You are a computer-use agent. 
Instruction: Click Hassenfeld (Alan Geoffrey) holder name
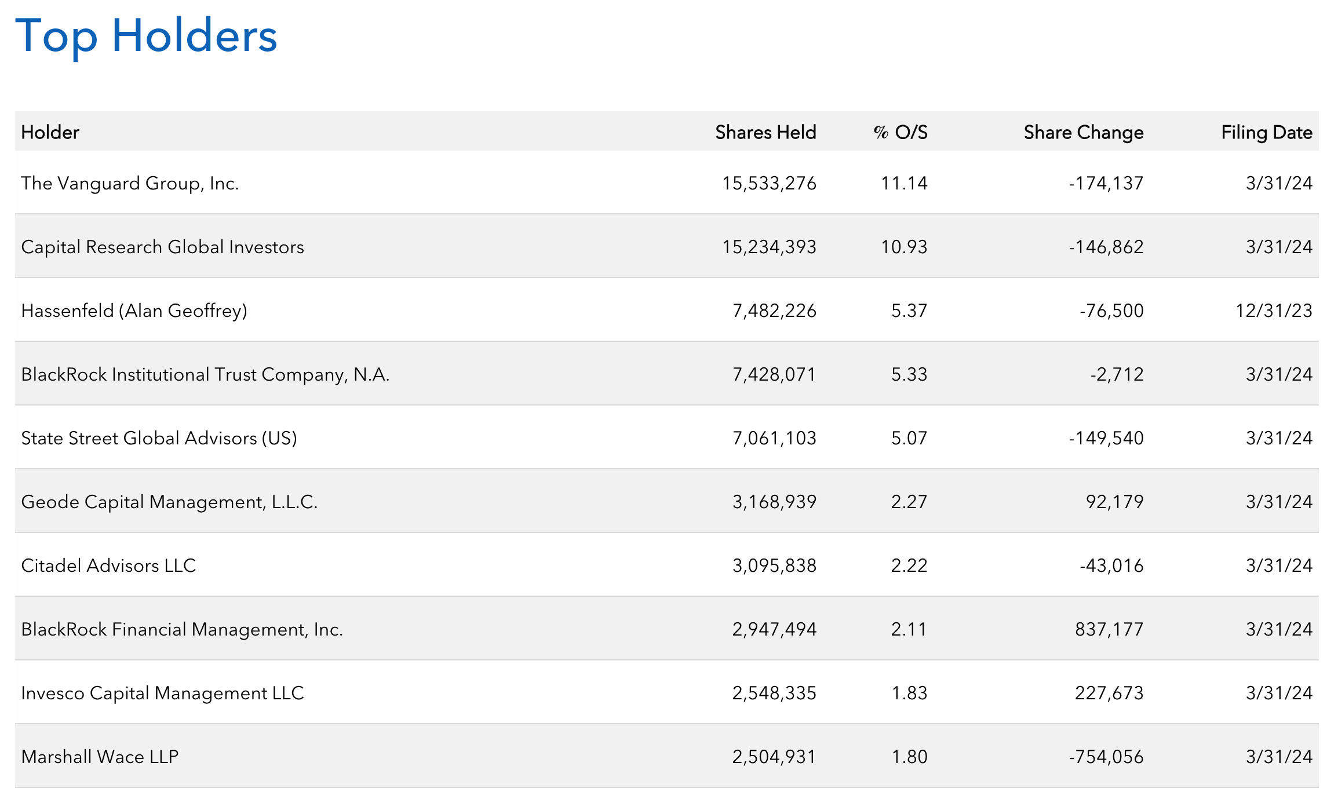pos(134,311)
